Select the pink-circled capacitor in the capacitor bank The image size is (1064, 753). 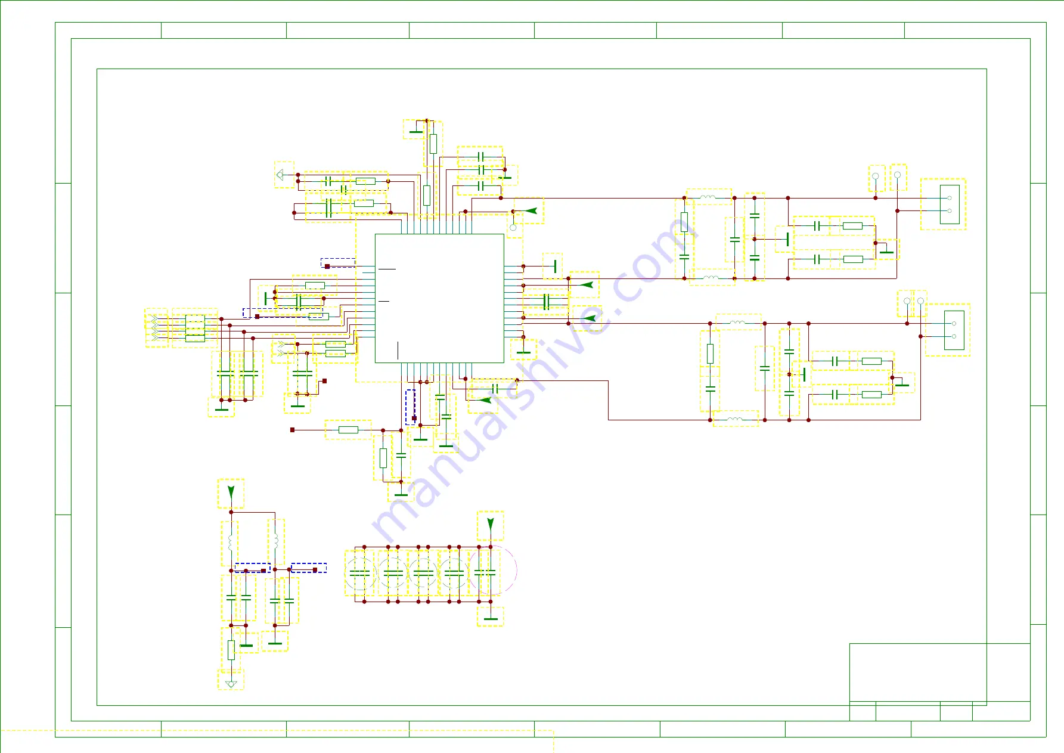492,572
